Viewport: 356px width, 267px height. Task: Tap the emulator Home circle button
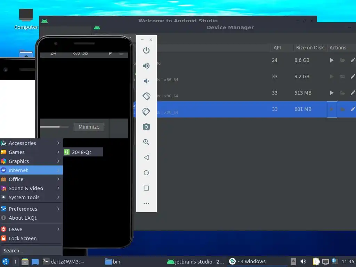pyautogui.click(x=146, y=173)
